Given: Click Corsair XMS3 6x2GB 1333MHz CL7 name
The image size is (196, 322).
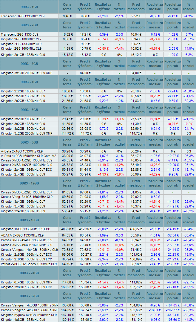Looking at the screenshot, I should coord(27,193).
